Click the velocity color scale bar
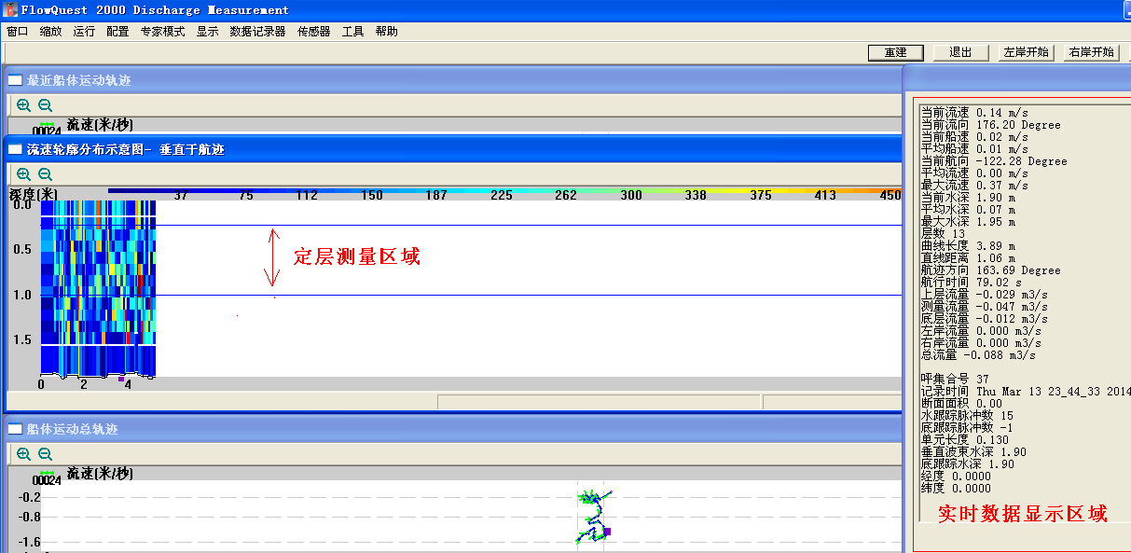 (x=503, y=191)
